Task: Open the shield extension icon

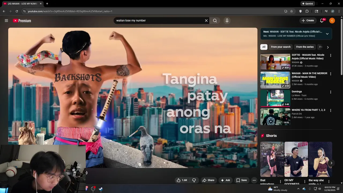Action: [x=300, y=11]
